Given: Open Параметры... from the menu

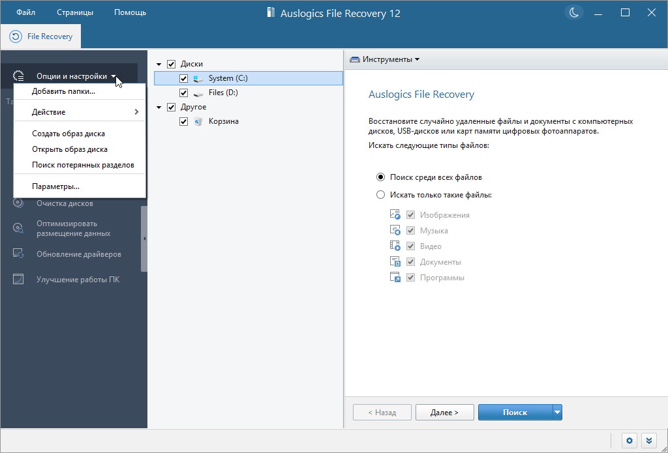Looking at the screenshot, I should tap(80, 186).
